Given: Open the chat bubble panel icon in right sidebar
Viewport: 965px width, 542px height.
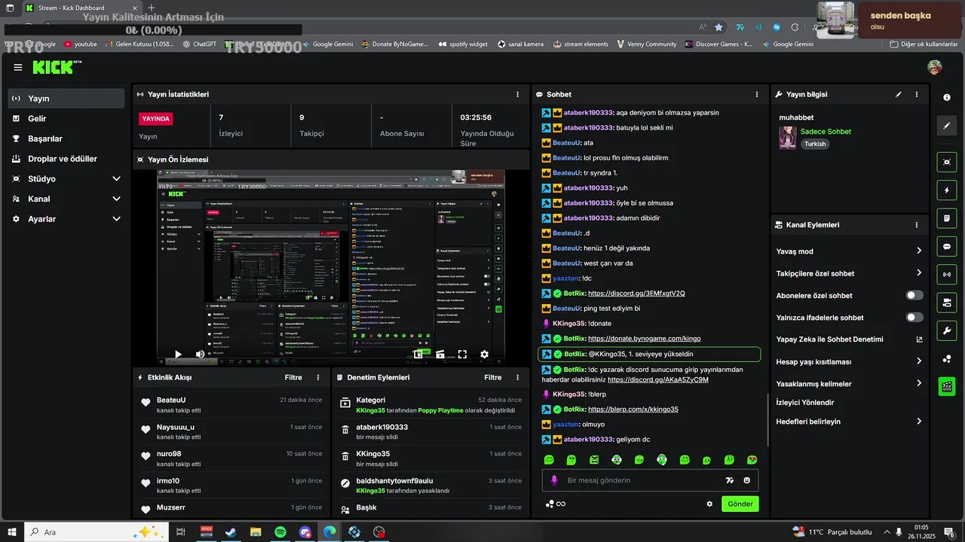Looking at the screenshot, I should pos(947,246).
